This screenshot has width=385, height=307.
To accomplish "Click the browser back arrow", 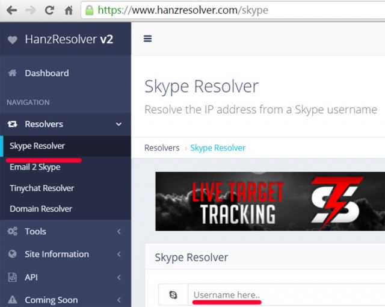I will point(11,10).
